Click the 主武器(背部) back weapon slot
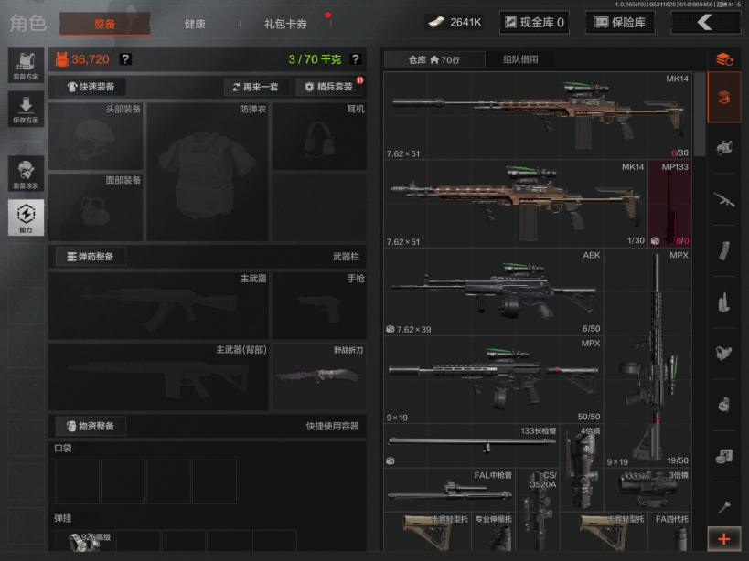This screenshot has height=561, width=749. tap(158, 376)
